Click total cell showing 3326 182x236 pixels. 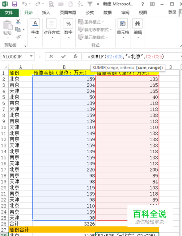click(64, 224)
